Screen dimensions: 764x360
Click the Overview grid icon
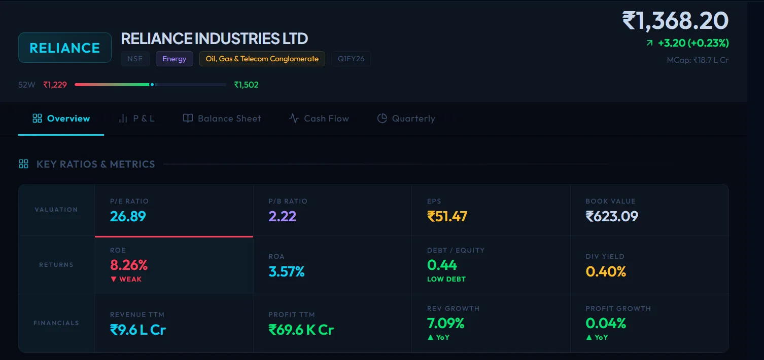(x=37, y=118)
